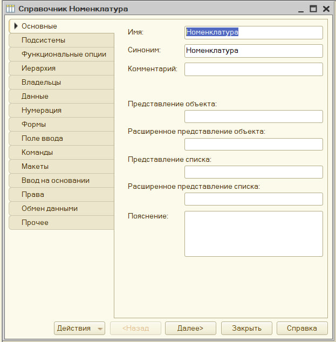336x342 pixels.
Task: Select the Права tab
Action: pos(61,194)
